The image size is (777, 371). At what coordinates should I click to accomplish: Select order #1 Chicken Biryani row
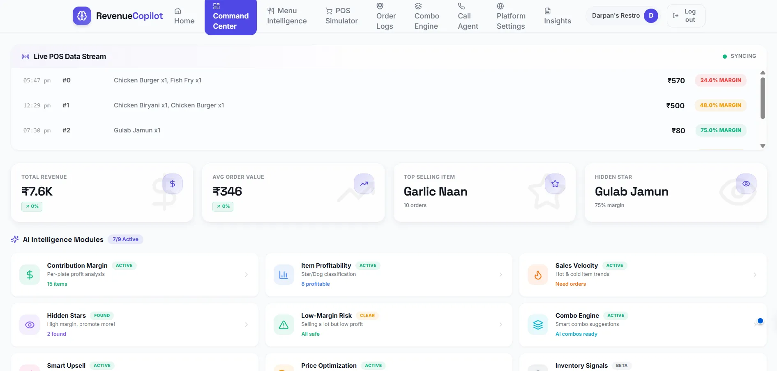click(x=385, y=105)
